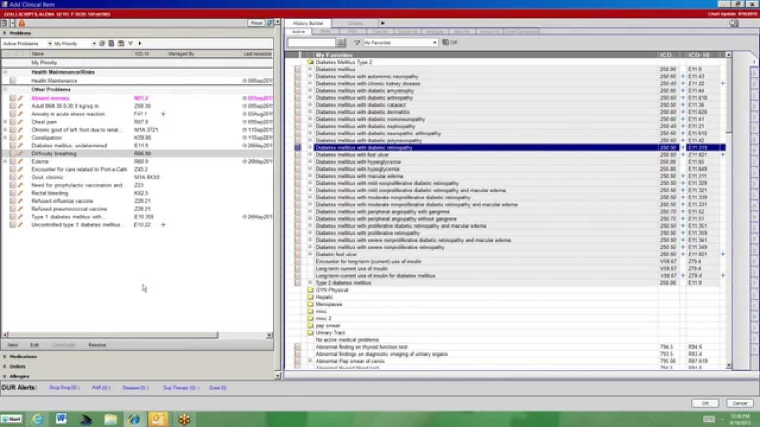Viewport: 760px width, 427px height.
Task: Click the New button under problems
Action: [x=12, y=345]
